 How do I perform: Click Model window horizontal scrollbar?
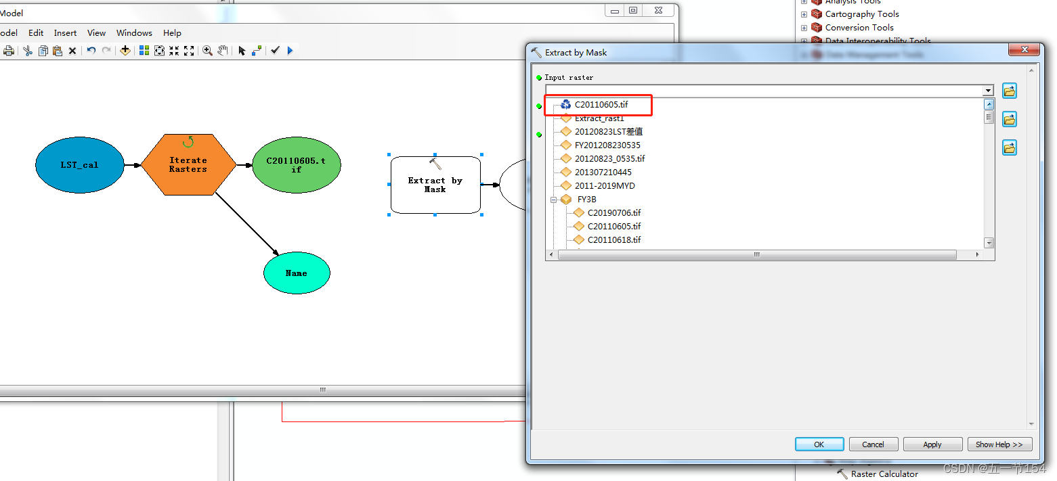(x=322, y=390)
